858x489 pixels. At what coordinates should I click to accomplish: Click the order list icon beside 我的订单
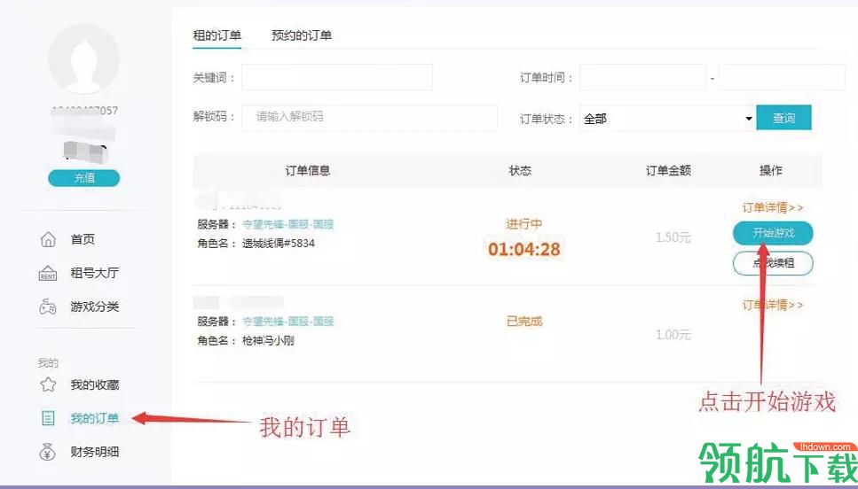click(48, 418)
